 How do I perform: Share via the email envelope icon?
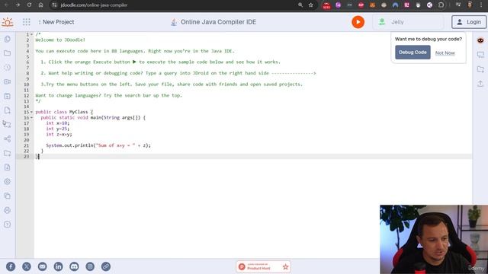click(43, 266)
